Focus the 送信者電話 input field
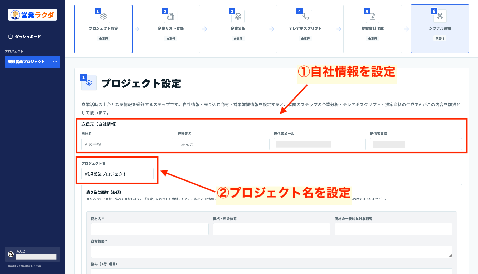The image size is (478, 274). pyautogui.click(x=416, y=144)
